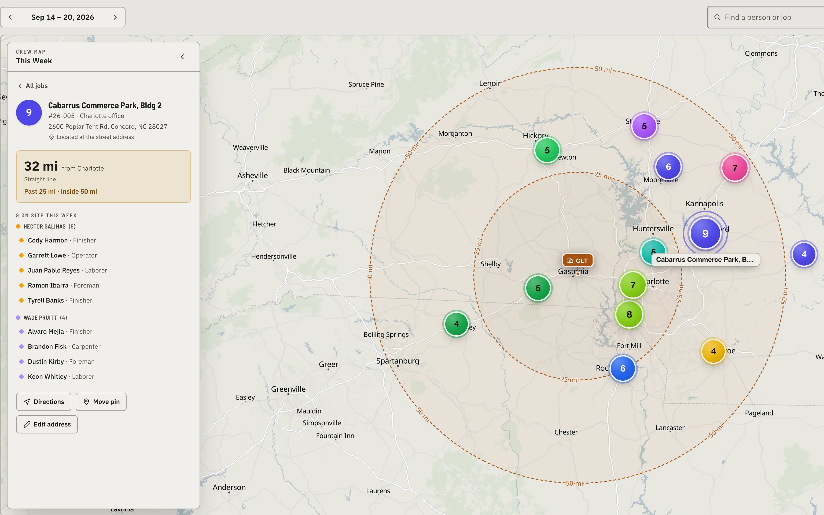Collapse the Crew Map panel chevron
This screenshot has width=824, height=515.
tap(182, 57)
